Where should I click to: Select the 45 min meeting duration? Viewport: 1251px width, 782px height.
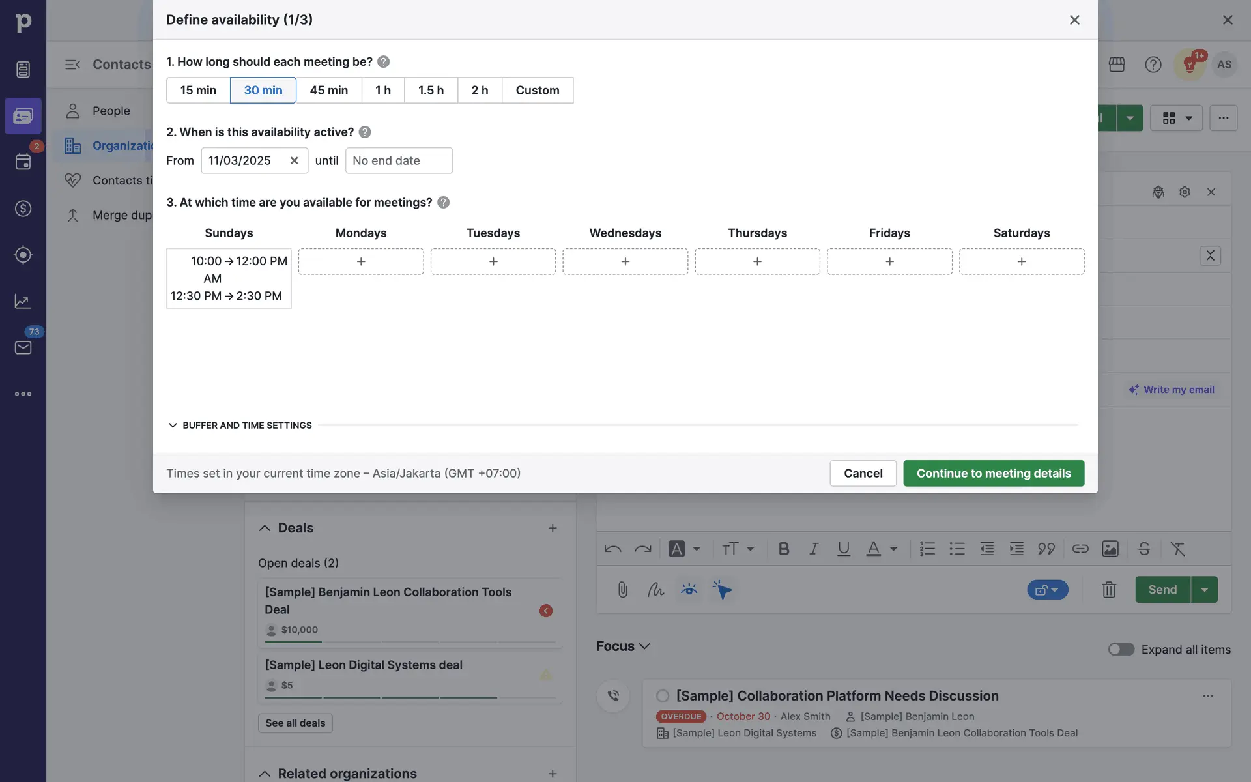(328, 90)
